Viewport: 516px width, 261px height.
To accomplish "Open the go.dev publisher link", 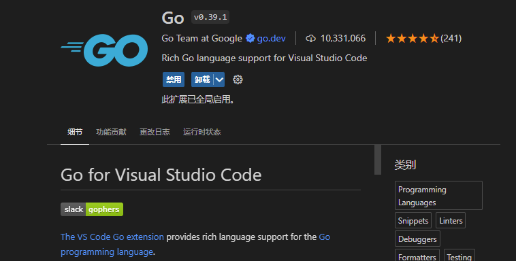I will point(271,39).
